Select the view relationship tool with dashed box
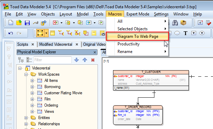This screenshot has width=213, height=129. [x=86, y=33]
